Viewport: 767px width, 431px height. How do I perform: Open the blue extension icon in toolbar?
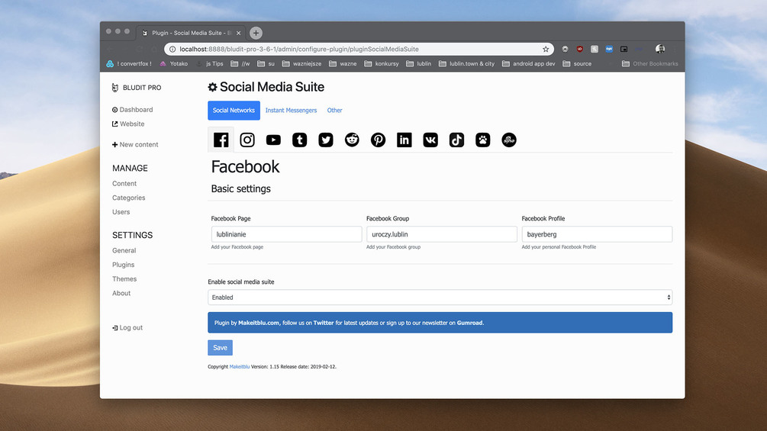[609, 49]
